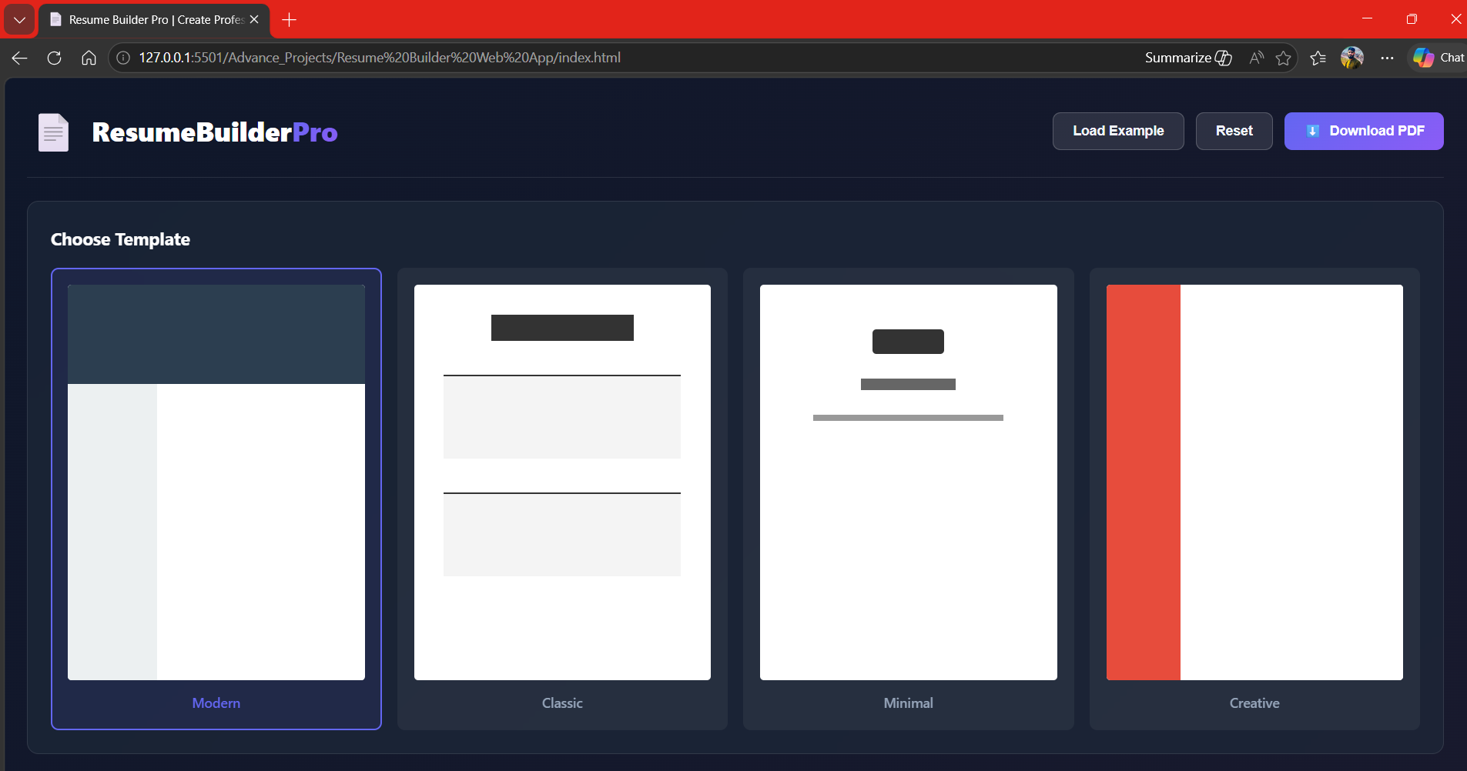This screenshot has height=771, width=1467.
Task: Click the Creative template label
Action: pyautogui.click(x=1254, y=703)
